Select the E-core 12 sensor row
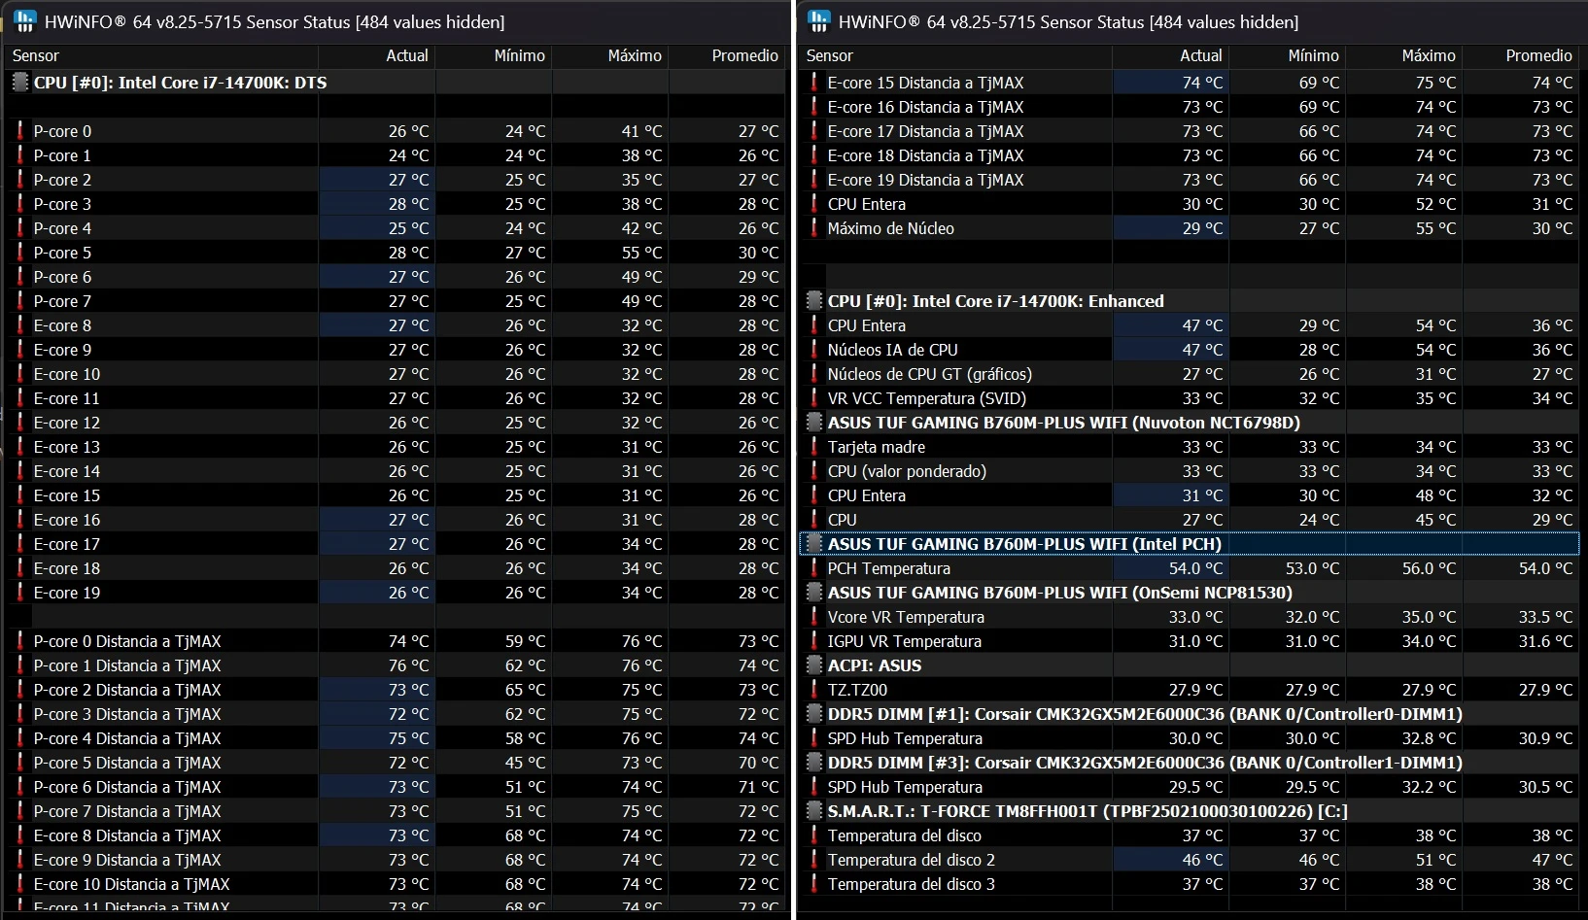The image size is (1588, 920). (397, 423)
